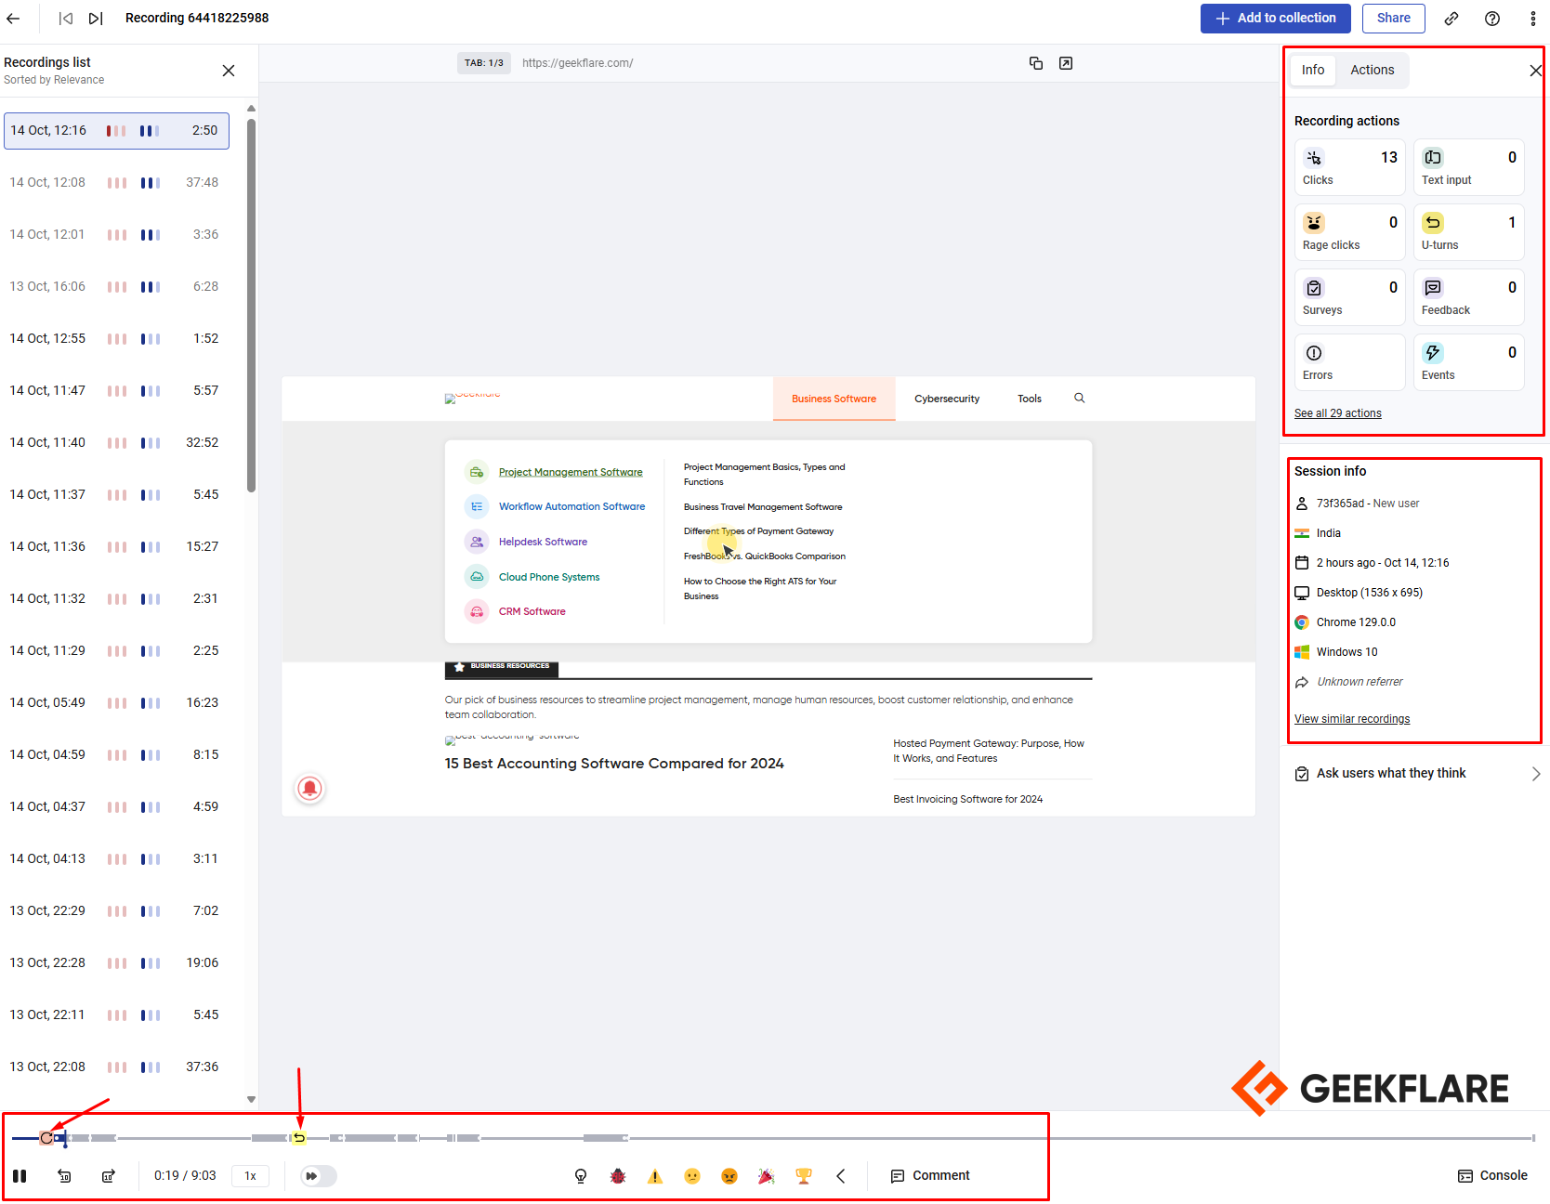
Task: Open the help question mark icon
Action: click(1492, 19)
